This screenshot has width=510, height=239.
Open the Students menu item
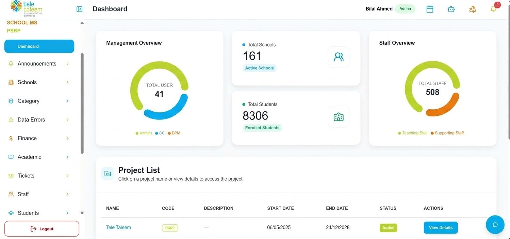[x=39, y=213]
